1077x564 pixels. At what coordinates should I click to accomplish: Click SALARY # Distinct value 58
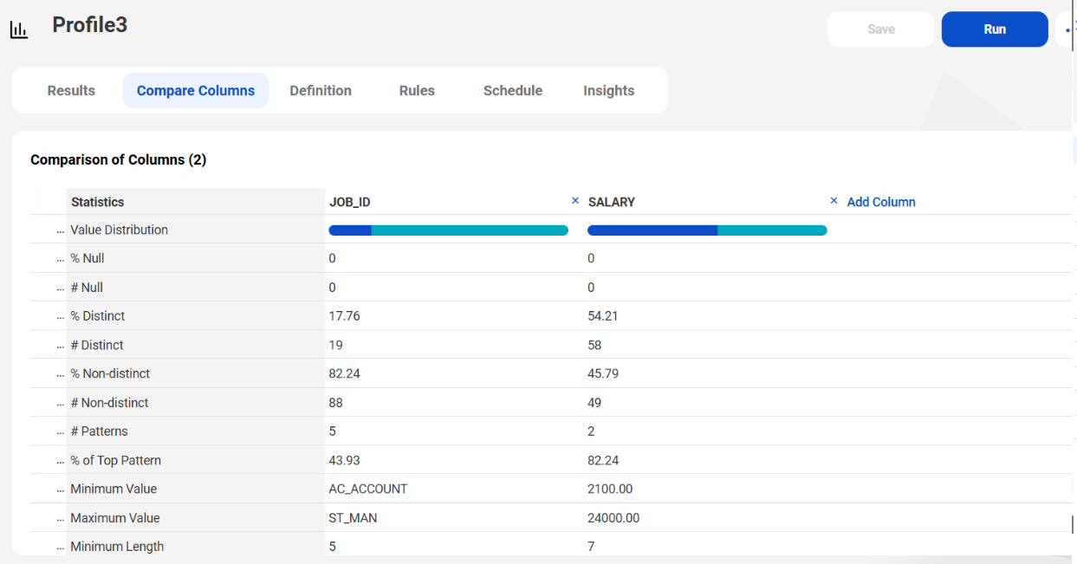(594, 345)
